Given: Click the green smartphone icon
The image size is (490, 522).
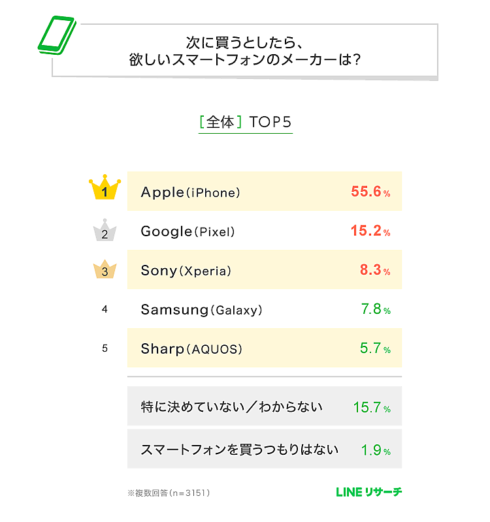Looking at the screenshot, I should point(57,35).
